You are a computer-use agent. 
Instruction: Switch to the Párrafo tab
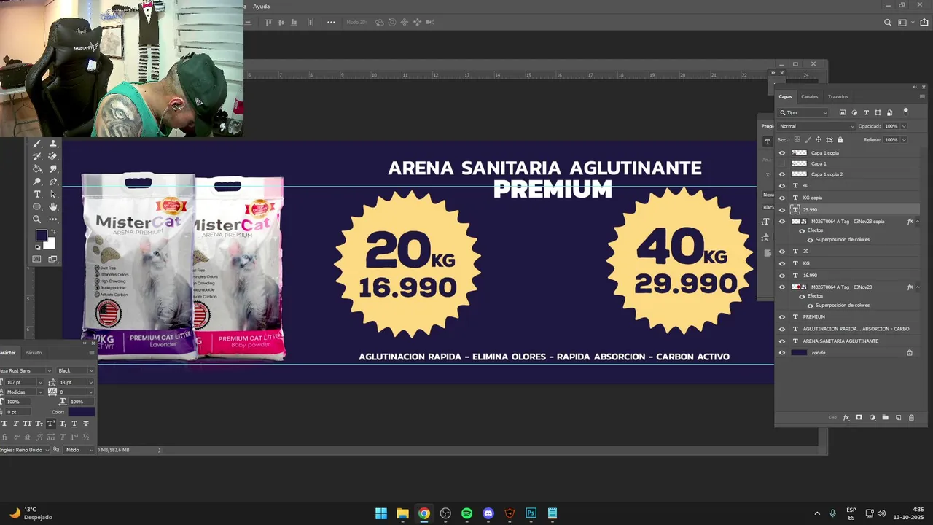point(34,353)
